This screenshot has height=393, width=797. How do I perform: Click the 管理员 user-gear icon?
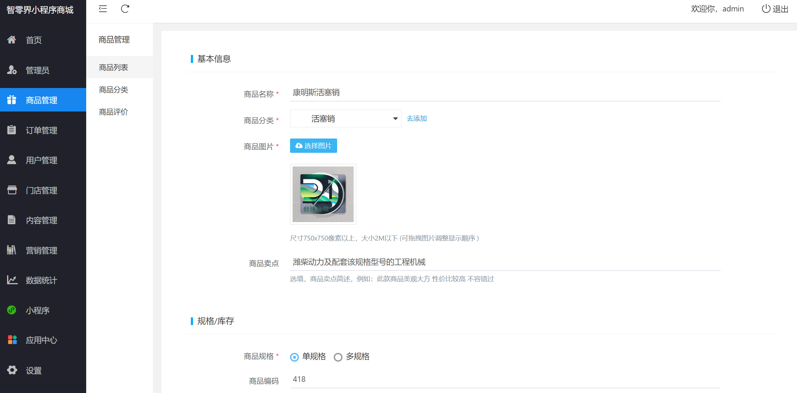(x=12, y=70)
